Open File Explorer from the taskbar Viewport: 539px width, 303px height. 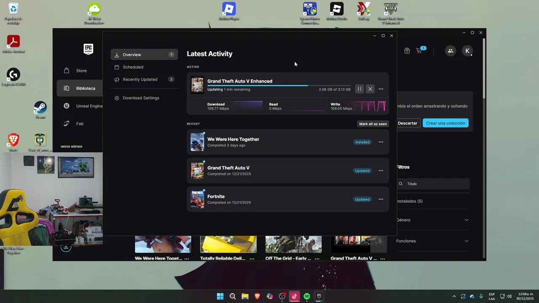[x=245, y=296]
